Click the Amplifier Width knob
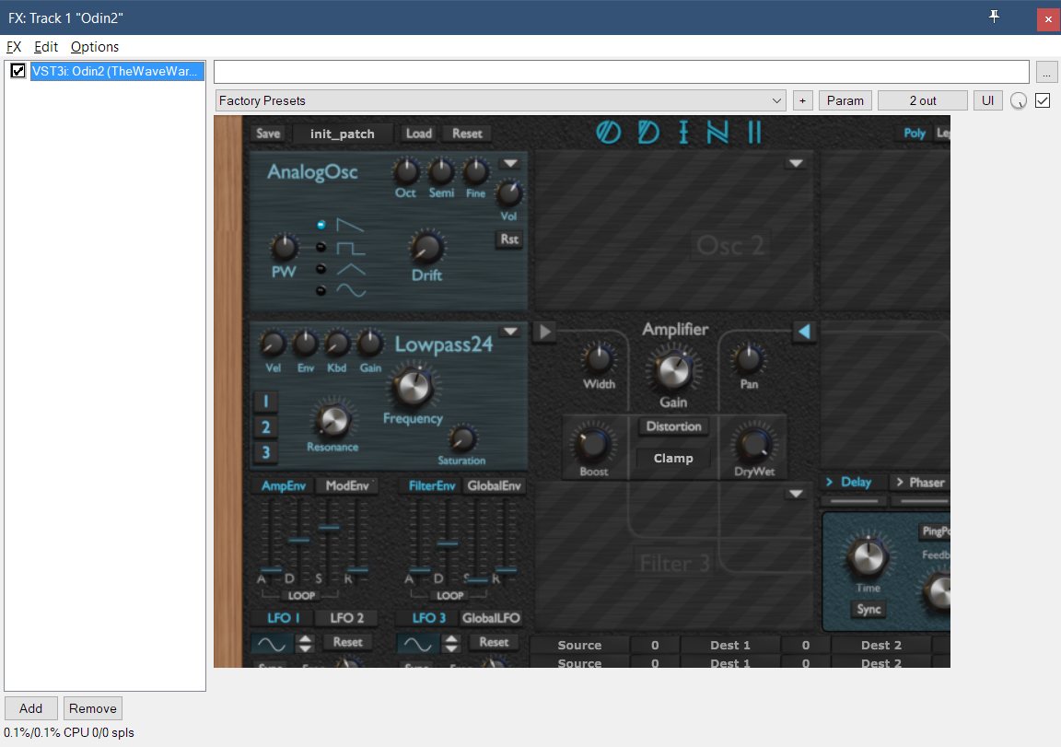The width and height of the screenshot is (1061, 747). [599, 359]
